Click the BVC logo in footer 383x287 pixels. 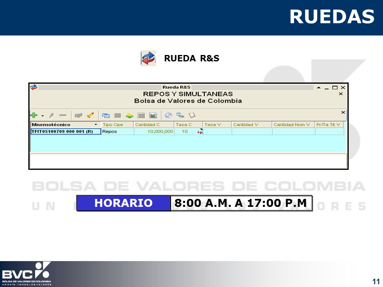point(26,273)
